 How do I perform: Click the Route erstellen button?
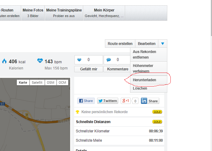click(120, 44)
